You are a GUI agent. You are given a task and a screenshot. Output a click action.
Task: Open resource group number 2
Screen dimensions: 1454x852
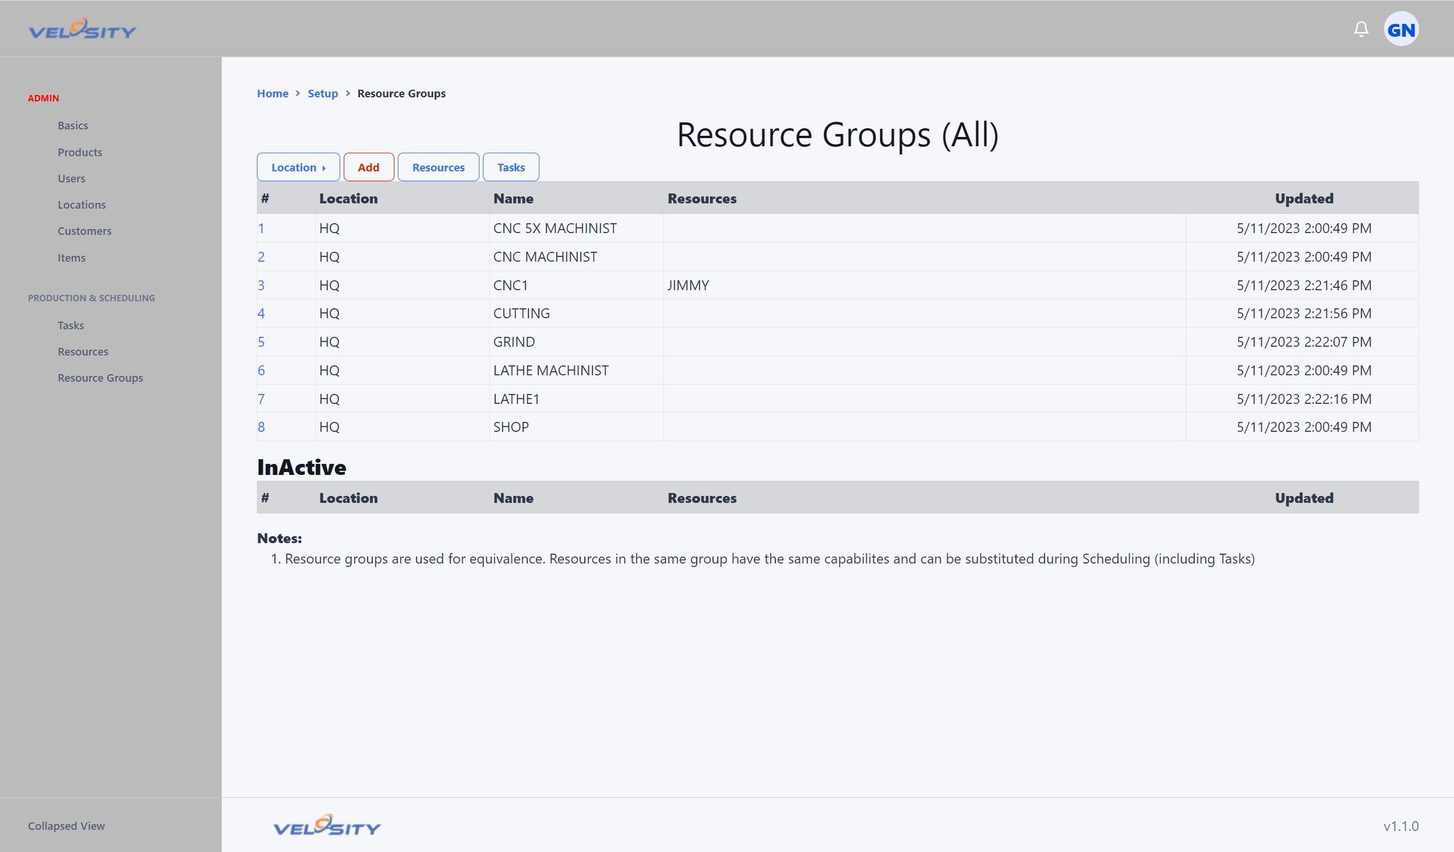point(261,257)
